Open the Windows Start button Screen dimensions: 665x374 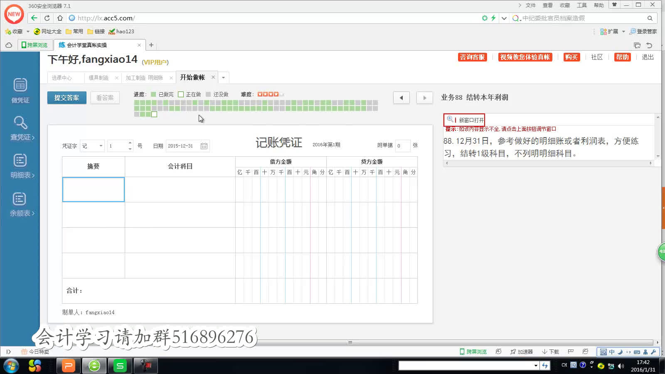[11, 366]
